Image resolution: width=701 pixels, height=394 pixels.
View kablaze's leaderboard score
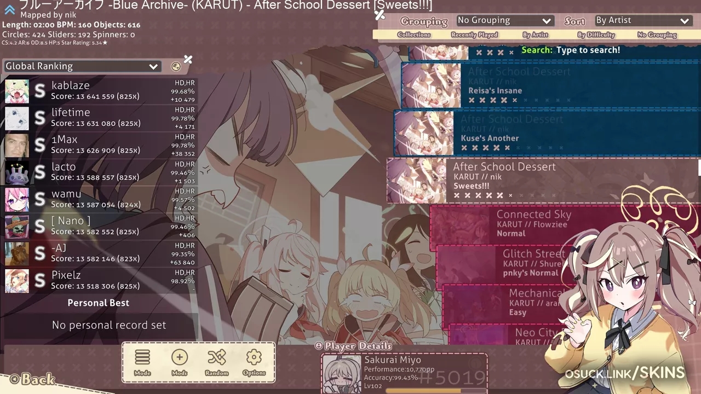tap(100, 91)
